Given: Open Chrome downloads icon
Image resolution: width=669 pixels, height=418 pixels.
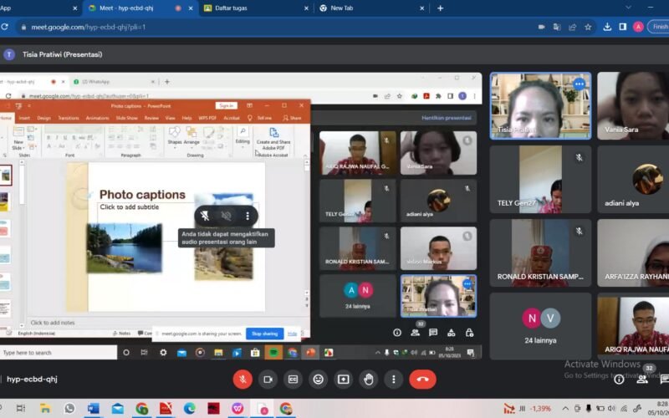Looking at the screenshot, I should pyautogui.click(x=607, y=27).
